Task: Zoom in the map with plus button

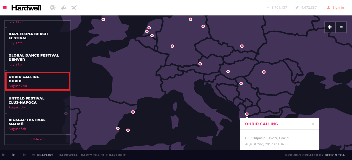Action: coord(330,27)
